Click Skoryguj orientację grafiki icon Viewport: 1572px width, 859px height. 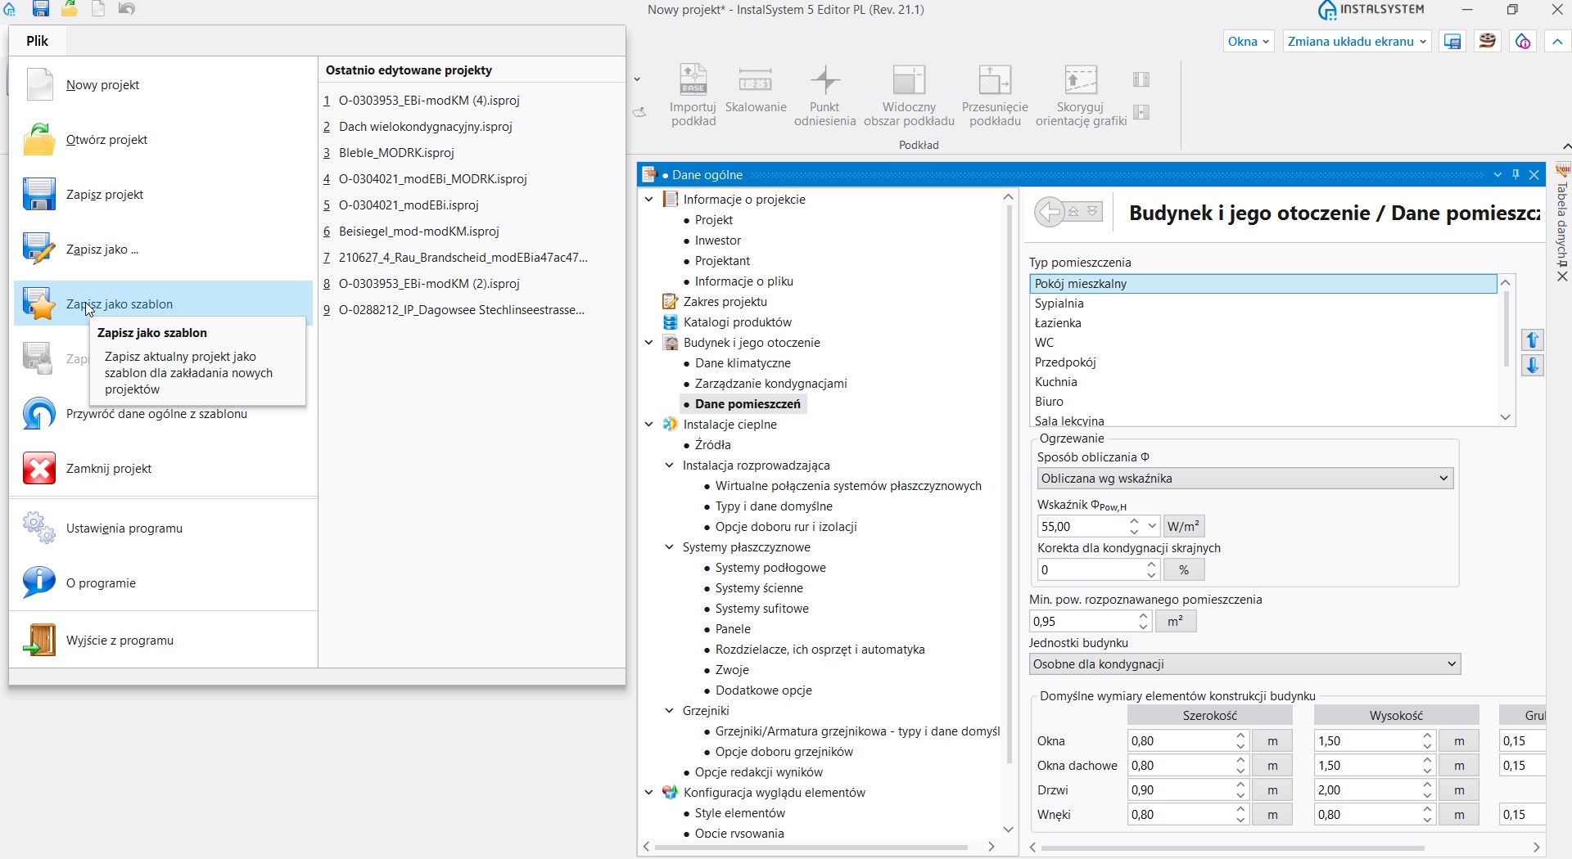(1081, 81)
